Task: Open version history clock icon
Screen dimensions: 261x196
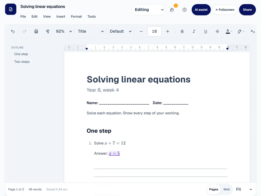Action: point(185,10)
